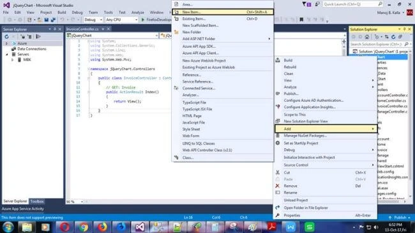Open Adobe Reader from the taskbar

[271, 227]
